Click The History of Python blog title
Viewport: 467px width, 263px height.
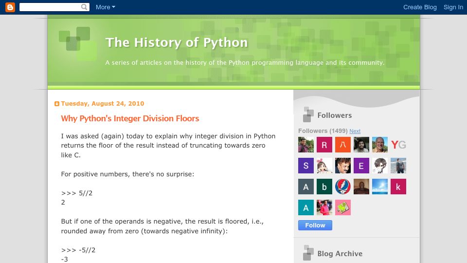pos(177,42)
